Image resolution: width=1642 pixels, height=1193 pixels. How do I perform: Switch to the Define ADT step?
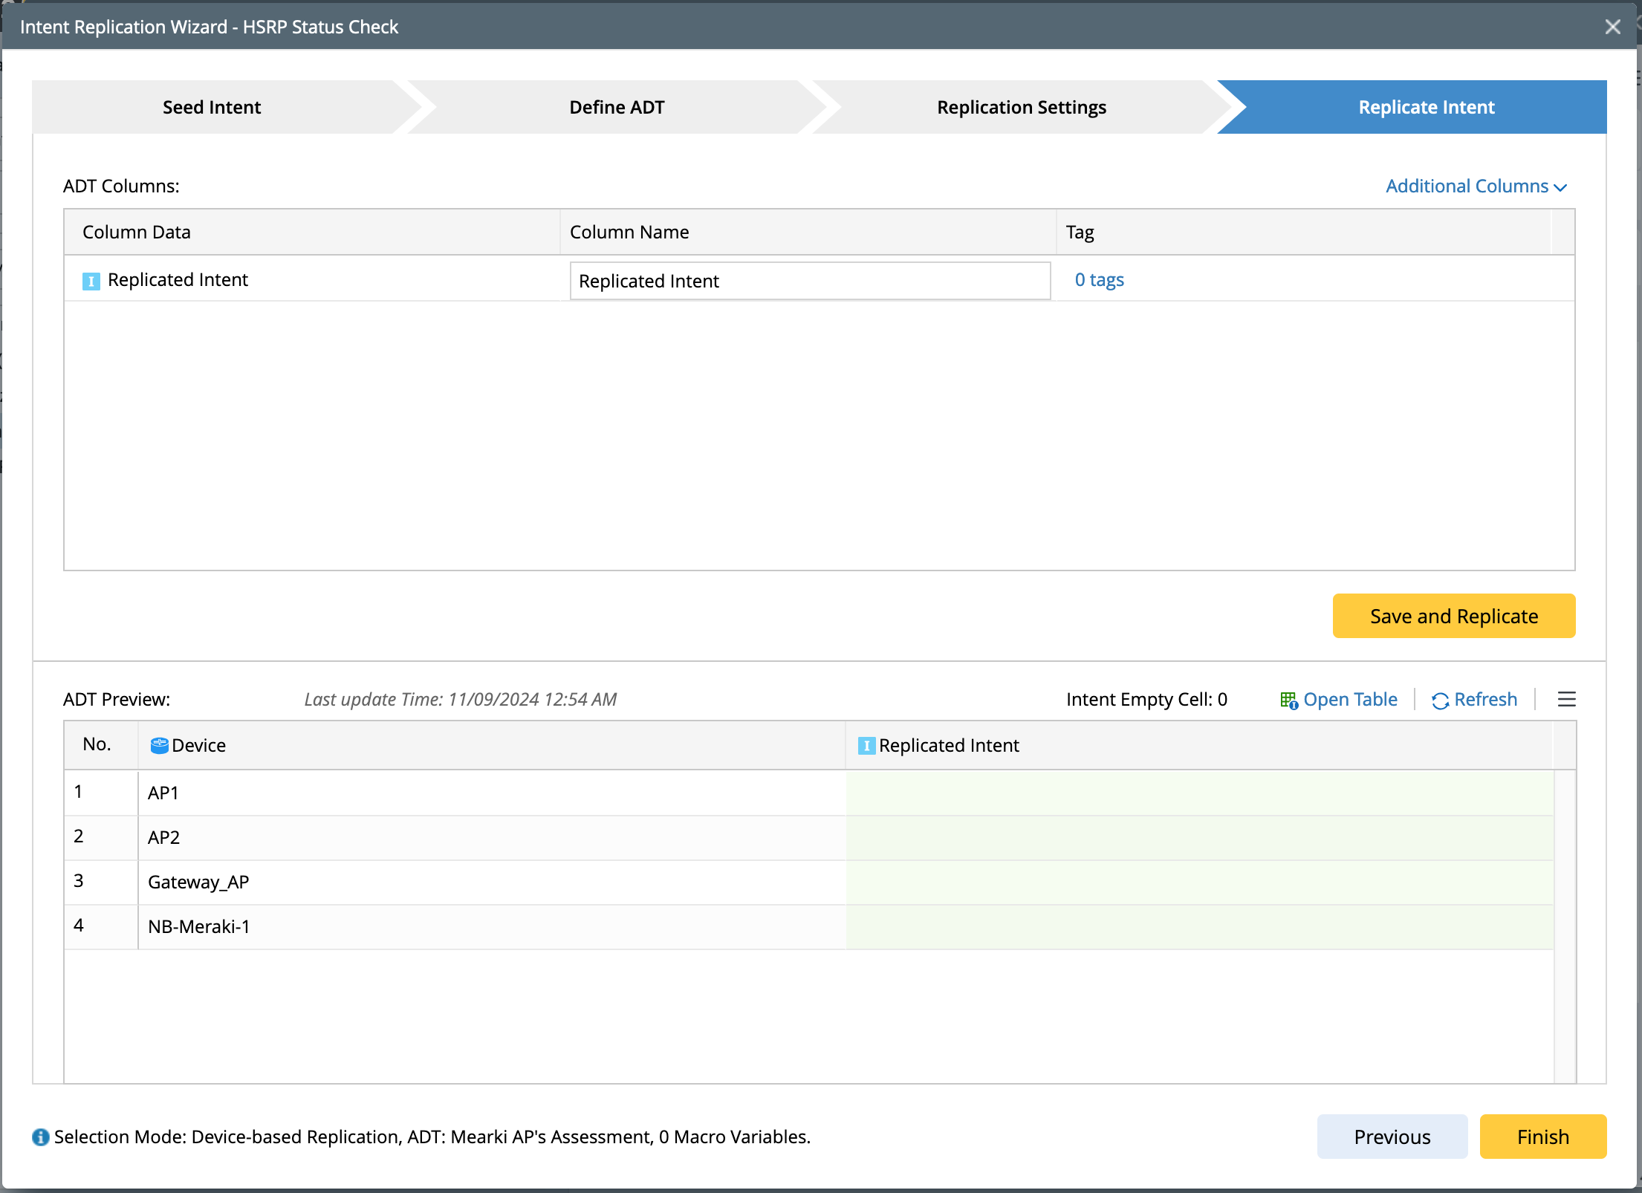click(x=617, y=107)
